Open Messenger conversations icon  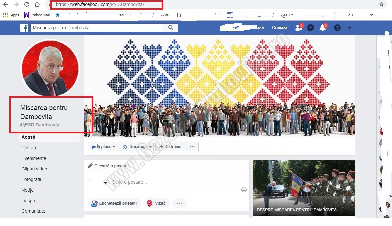(x=310, y=28)
